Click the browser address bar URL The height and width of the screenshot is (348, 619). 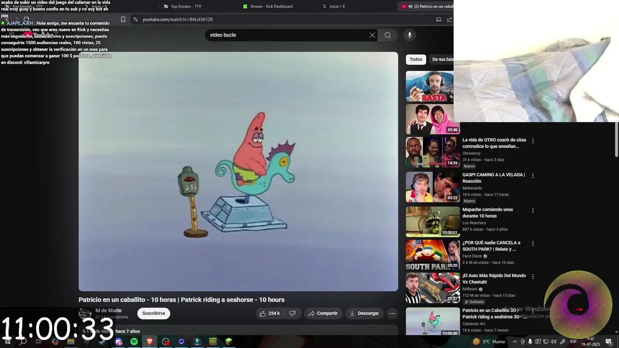pos(177,19)
